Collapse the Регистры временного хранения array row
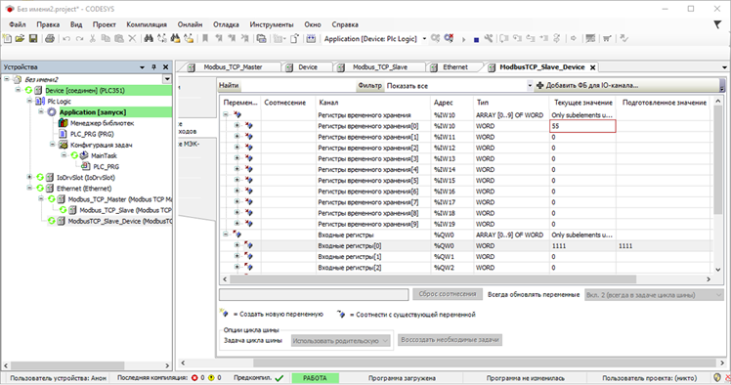Screen dimensions: 731x385 coord(226,114)
